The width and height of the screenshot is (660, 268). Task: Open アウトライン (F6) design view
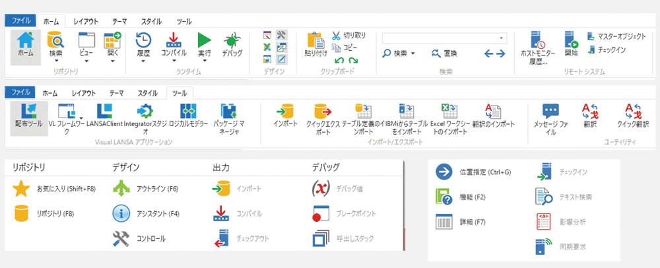(x=121, y=189)
